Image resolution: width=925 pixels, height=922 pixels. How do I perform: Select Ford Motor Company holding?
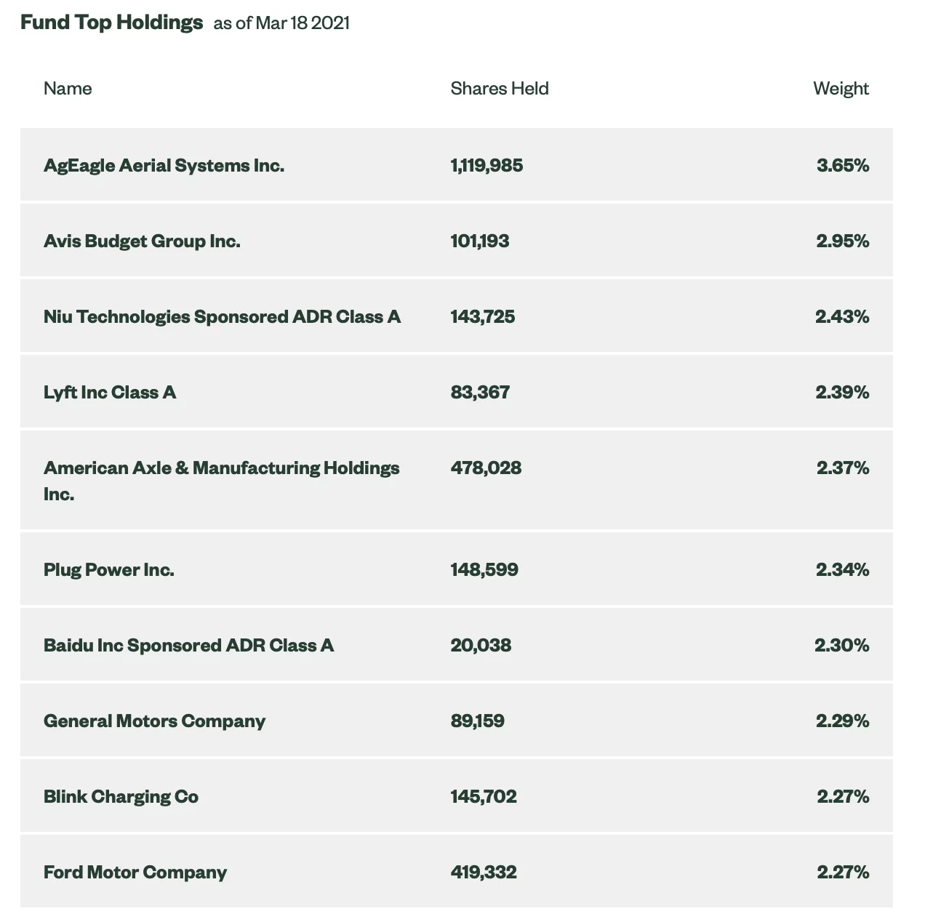tap(135, 873)
